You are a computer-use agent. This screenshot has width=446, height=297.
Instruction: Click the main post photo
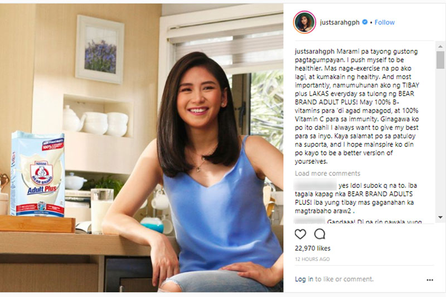142,148
